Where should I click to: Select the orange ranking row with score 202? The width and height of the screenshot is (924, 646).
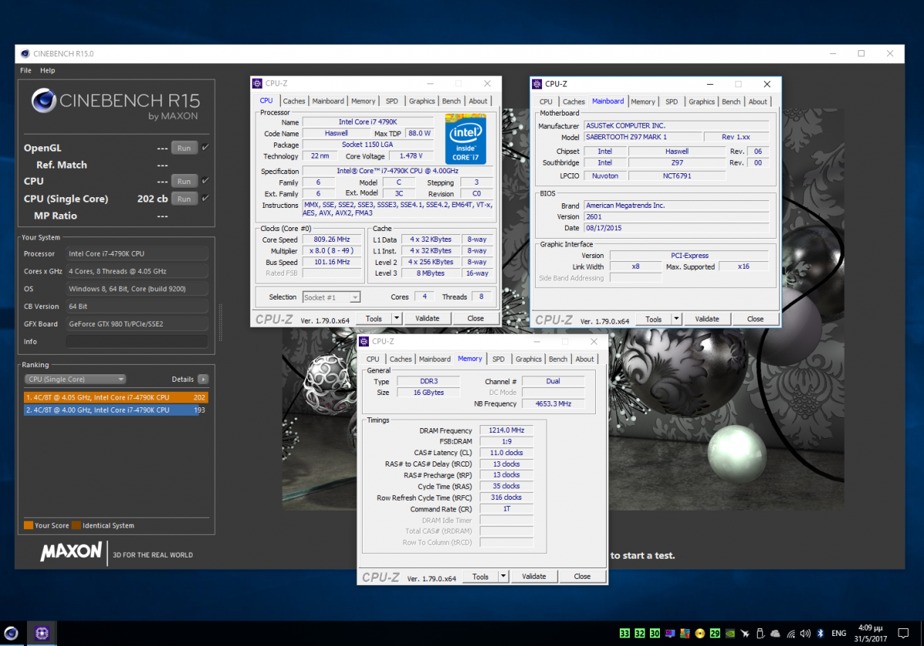tap(115, 397)
